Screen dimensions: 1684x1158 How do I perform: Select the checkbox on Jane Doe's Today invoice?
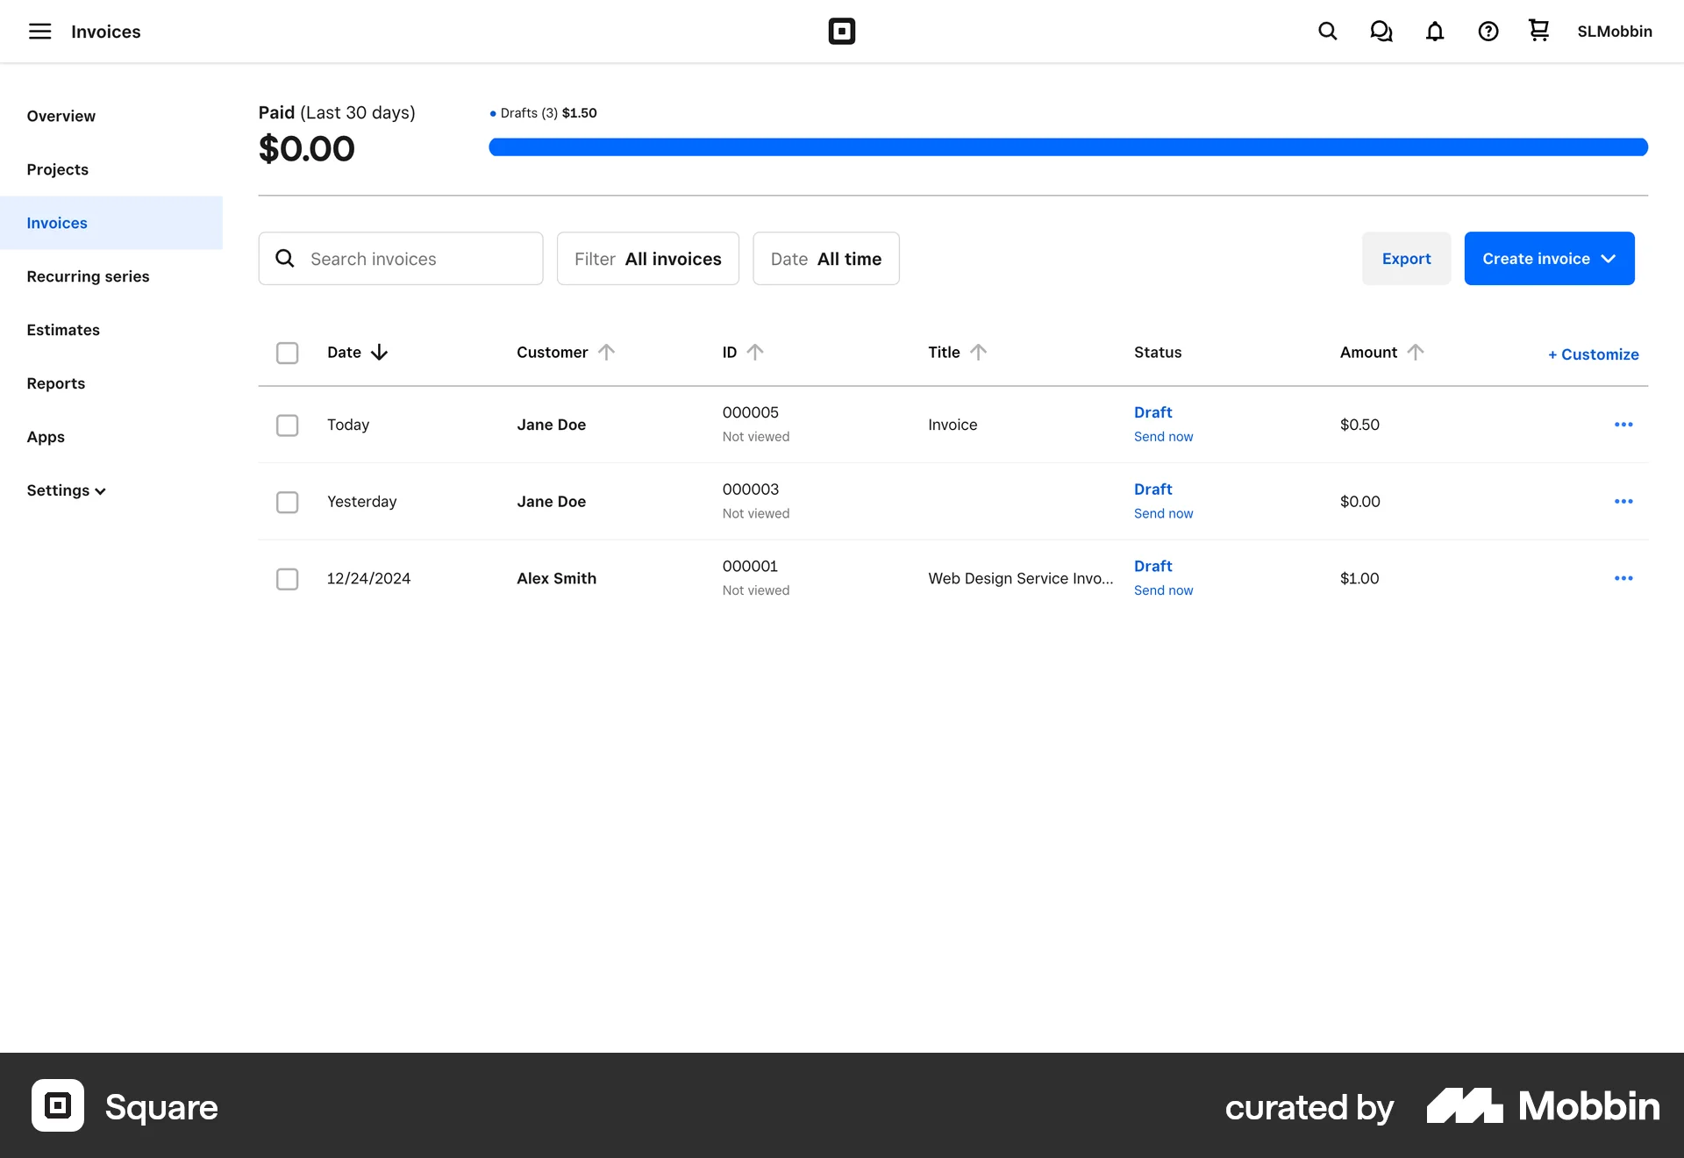pos(287,425)
